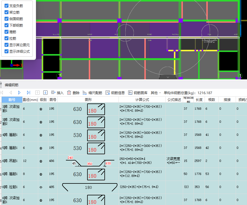Click the coordinate axis origin marker

[11, 65]
